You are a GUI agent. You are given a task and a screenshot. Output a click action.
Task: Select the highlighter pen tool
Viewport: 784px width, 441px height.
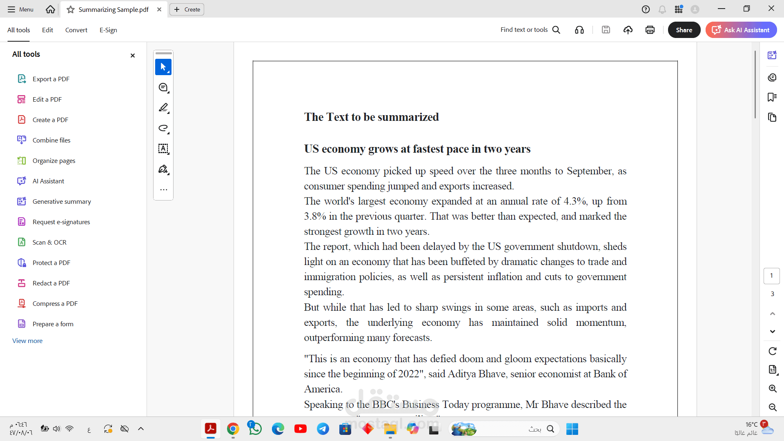(x=163, y=108)
